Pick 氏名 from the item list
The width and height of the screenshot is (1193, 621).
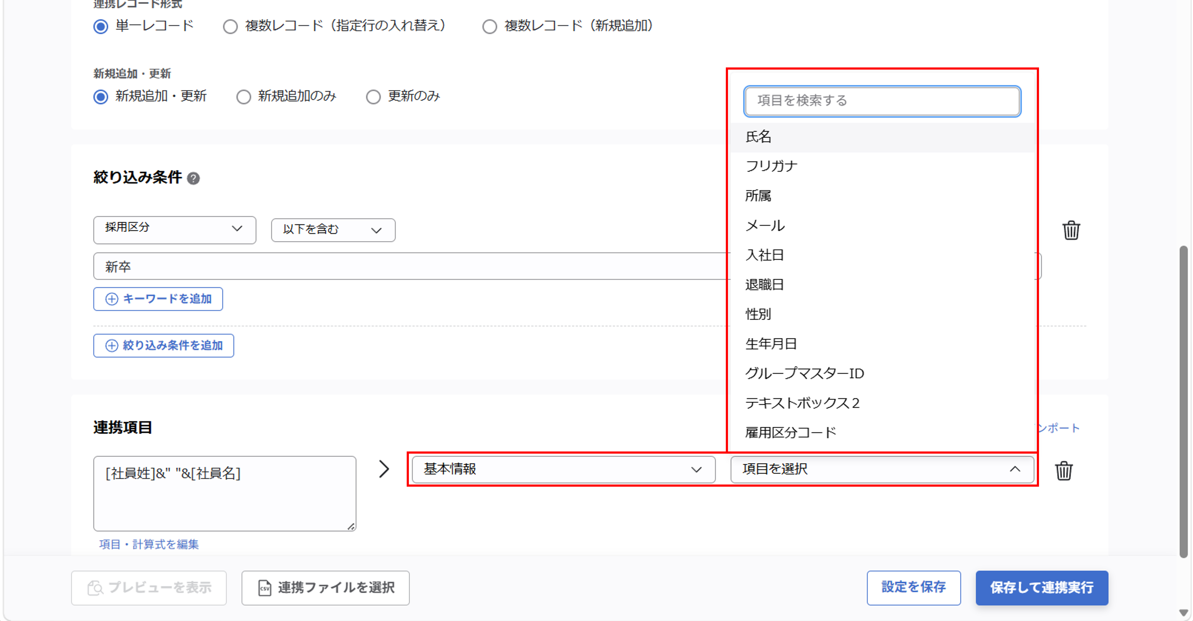tap(882, 137)
